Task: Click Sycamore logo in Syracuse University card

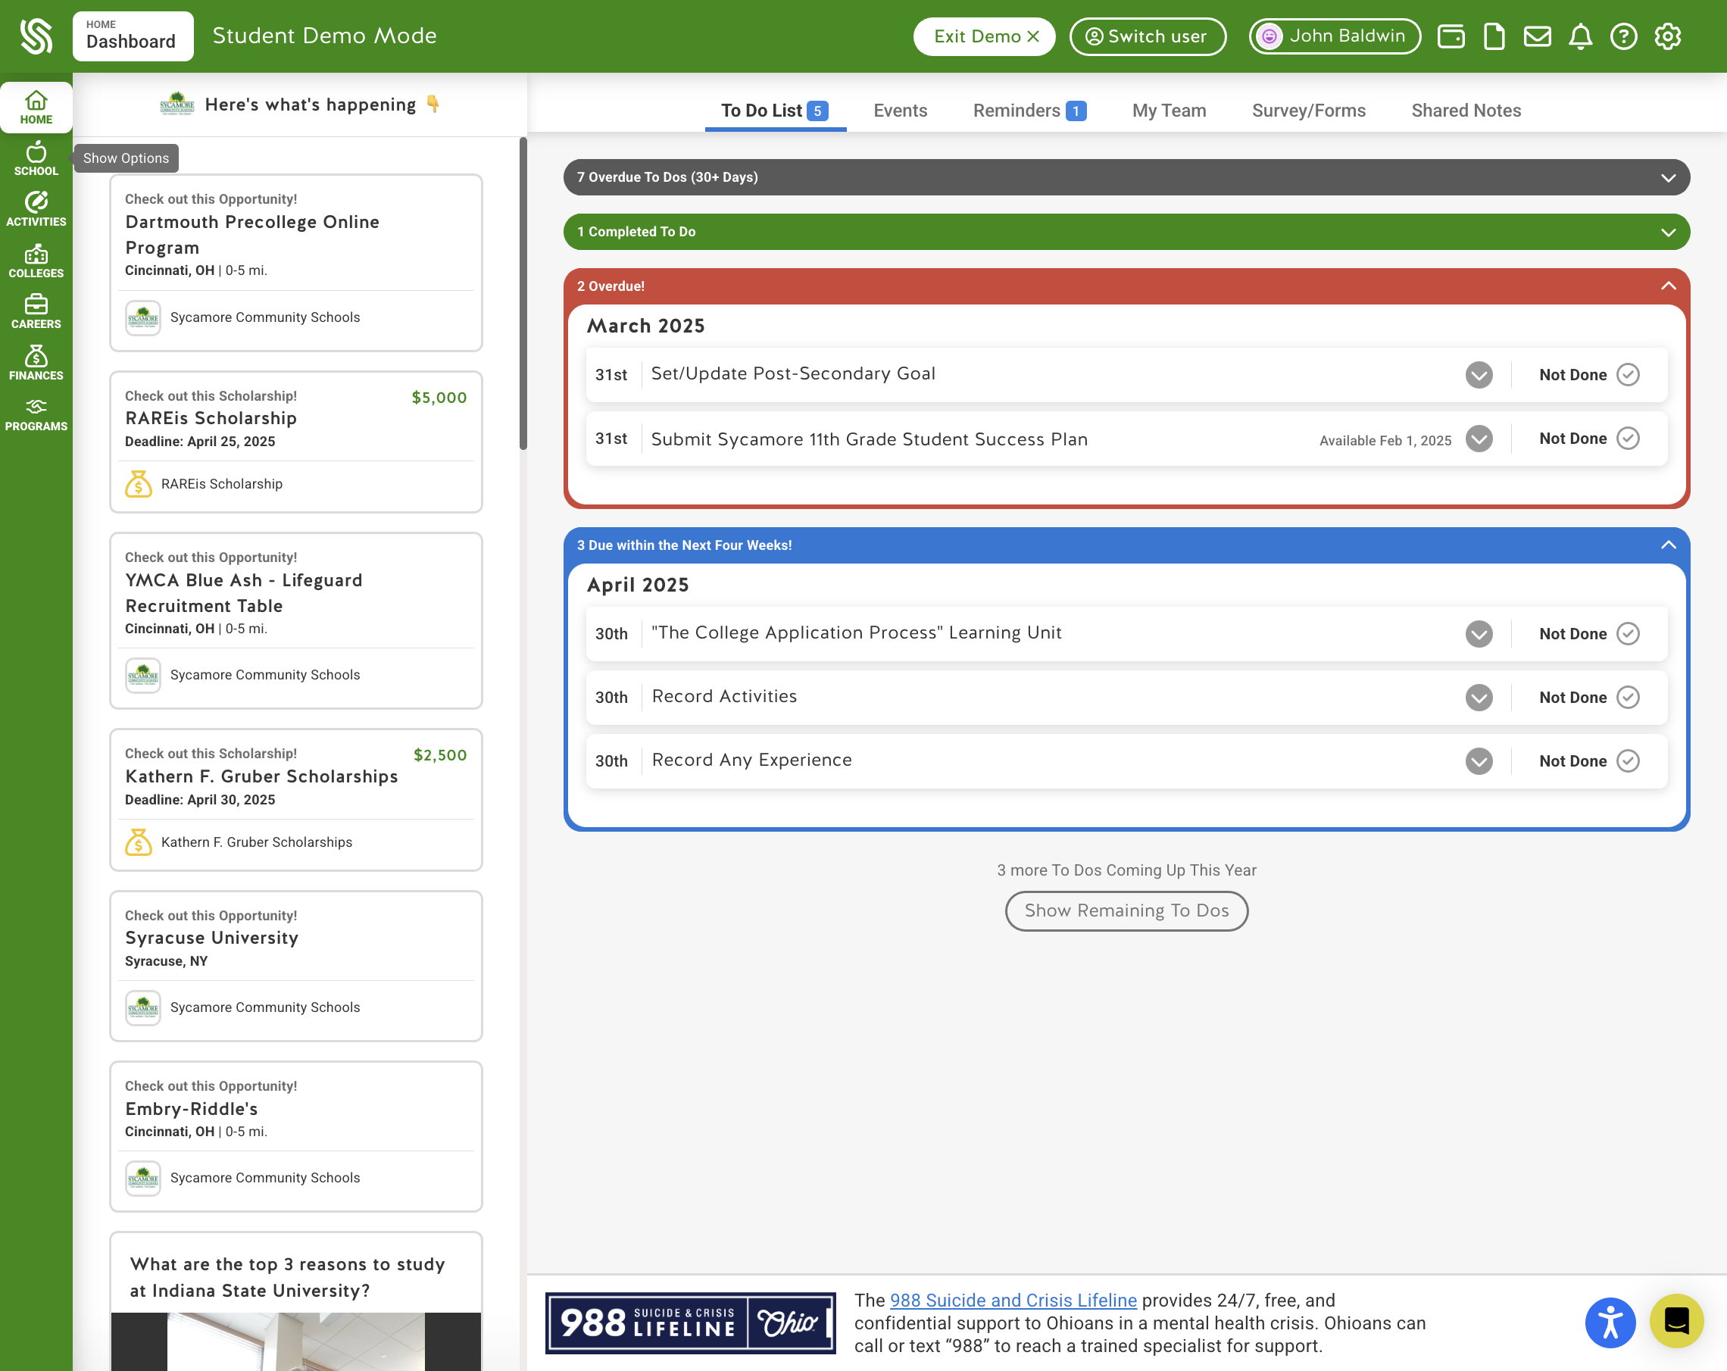Action: (x=143, y=1007)
